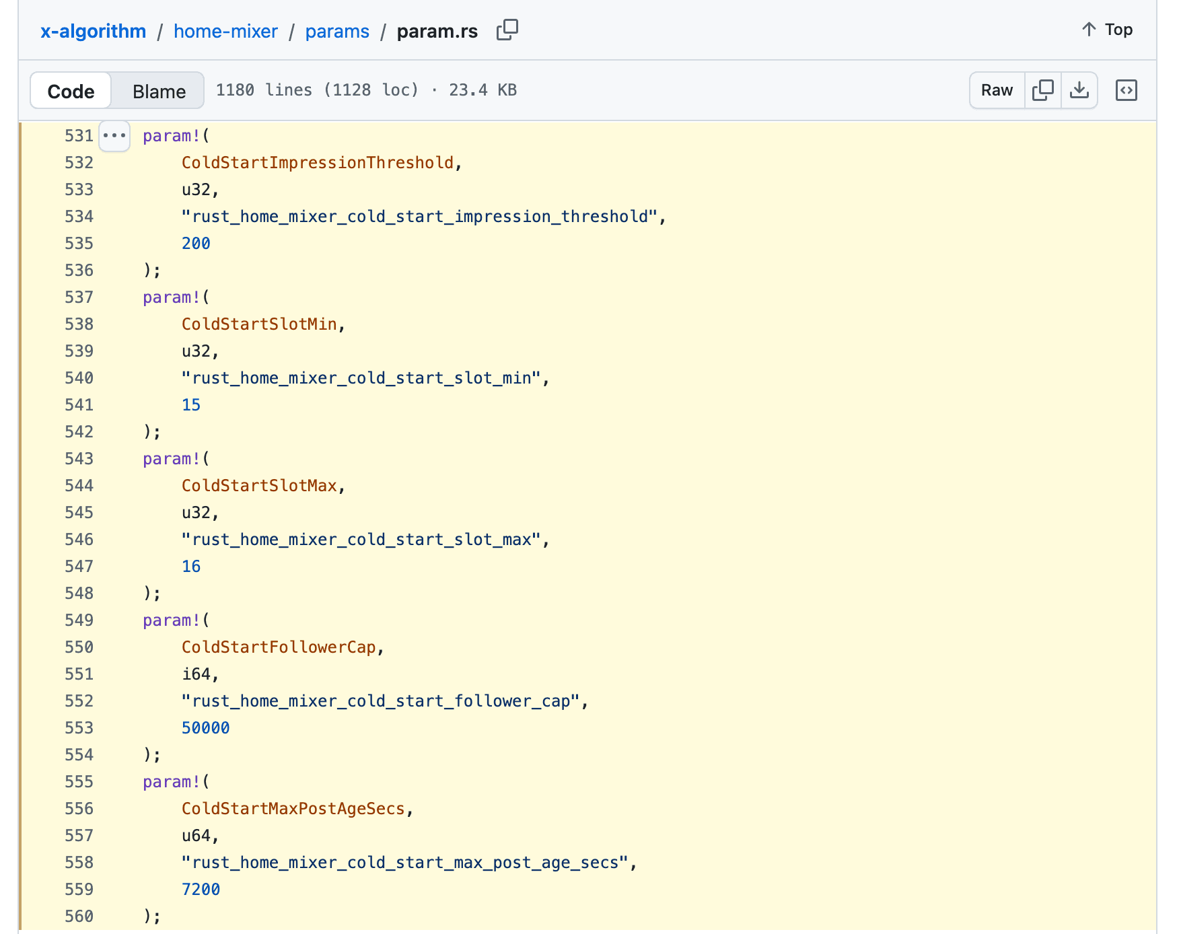Open symbols panel icon
Screen dimensions: 1179x934
(x=1126, y=90)
